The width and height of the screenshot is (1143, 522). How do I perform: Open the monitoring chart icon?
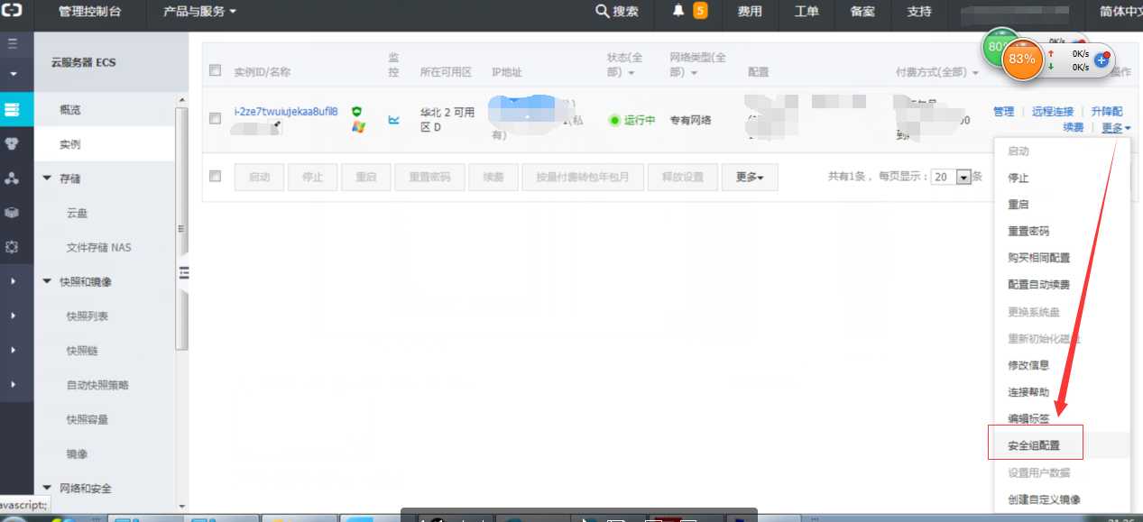point(393,119)
